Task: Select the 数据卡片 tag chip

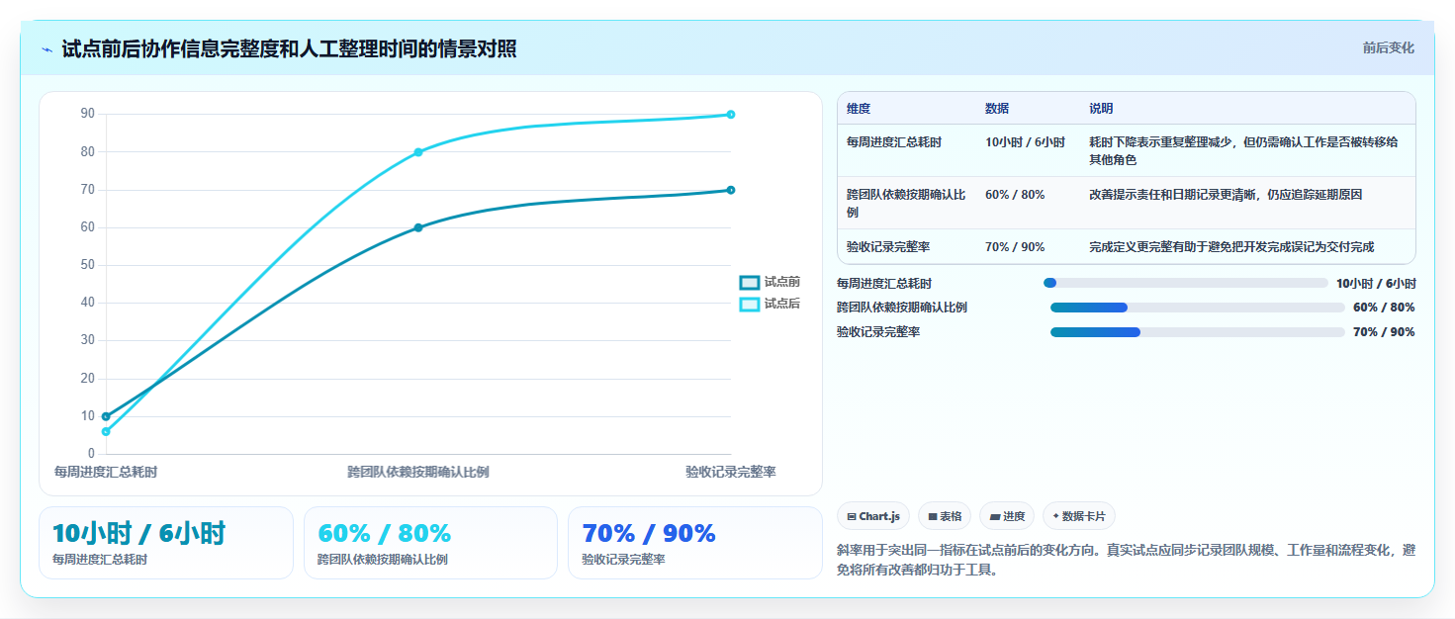Action: [1079, 516]
